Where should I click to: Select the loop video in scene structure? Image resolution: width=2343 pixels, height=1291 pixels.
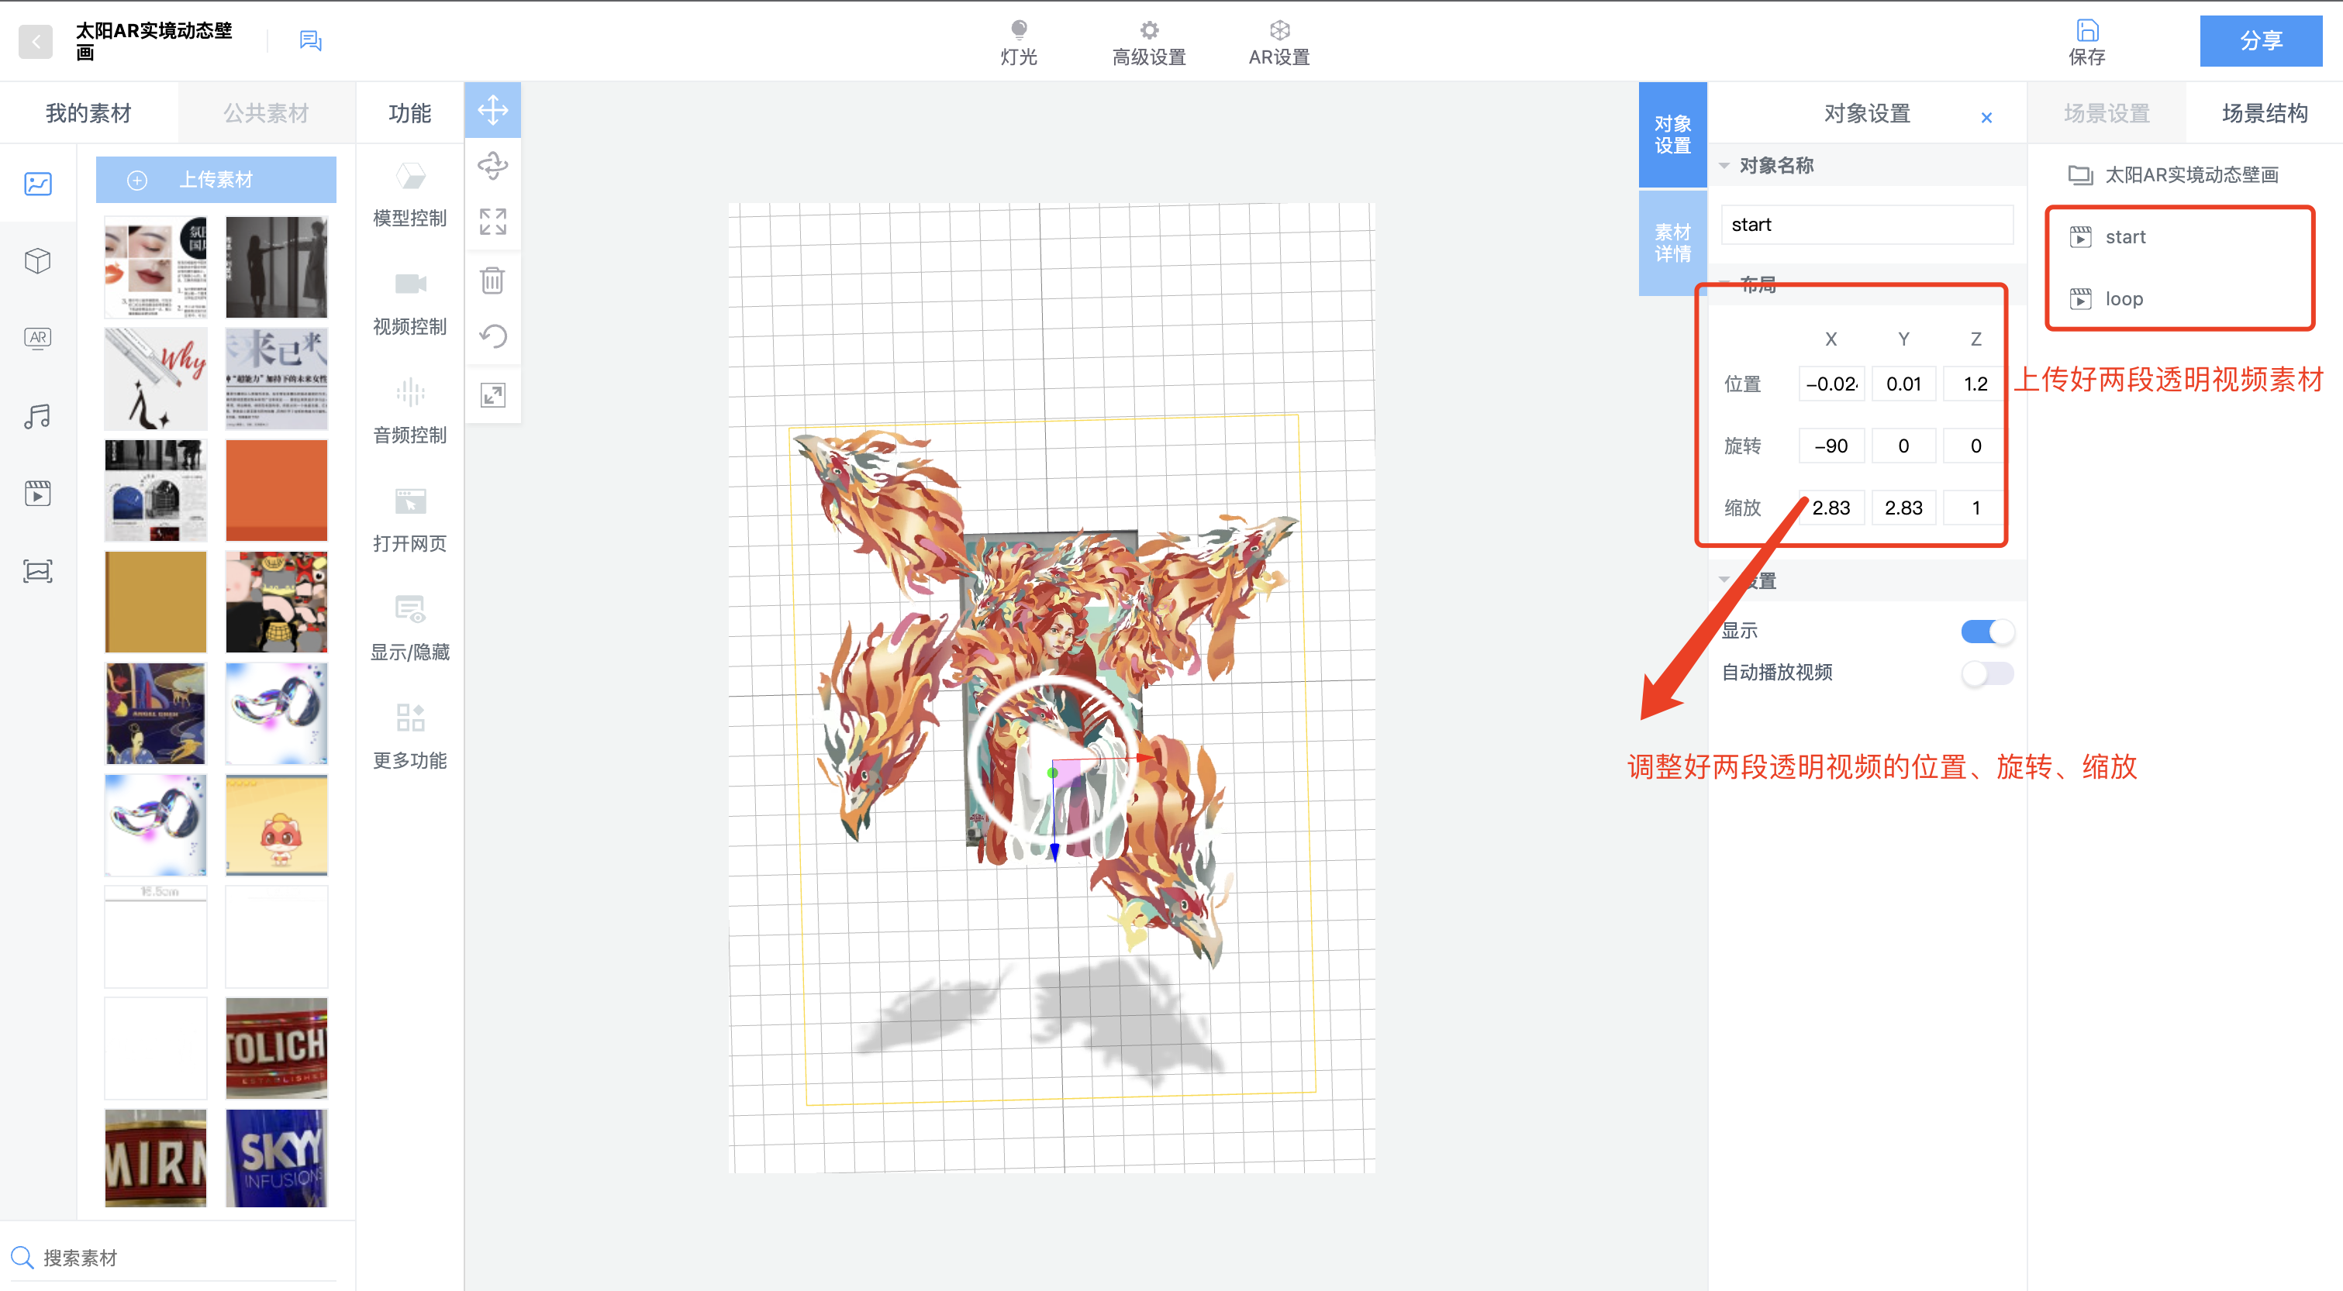coord(2123,298)
